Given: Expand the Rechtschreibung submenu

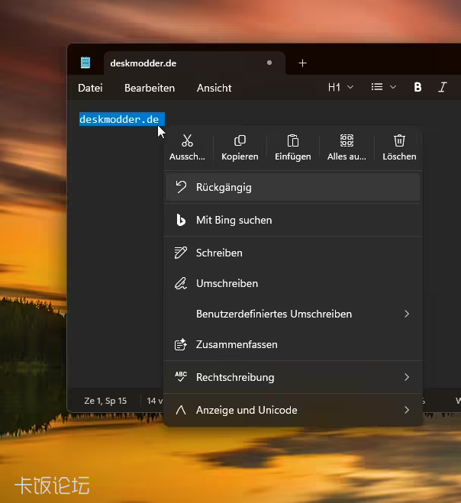Looking at the screenshot, I should 293,377.
